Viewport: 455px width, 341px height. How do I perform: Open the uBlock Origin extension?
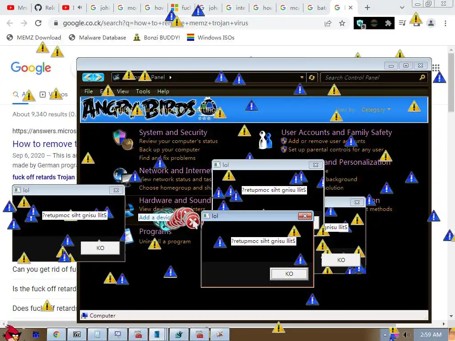point(361,23)
